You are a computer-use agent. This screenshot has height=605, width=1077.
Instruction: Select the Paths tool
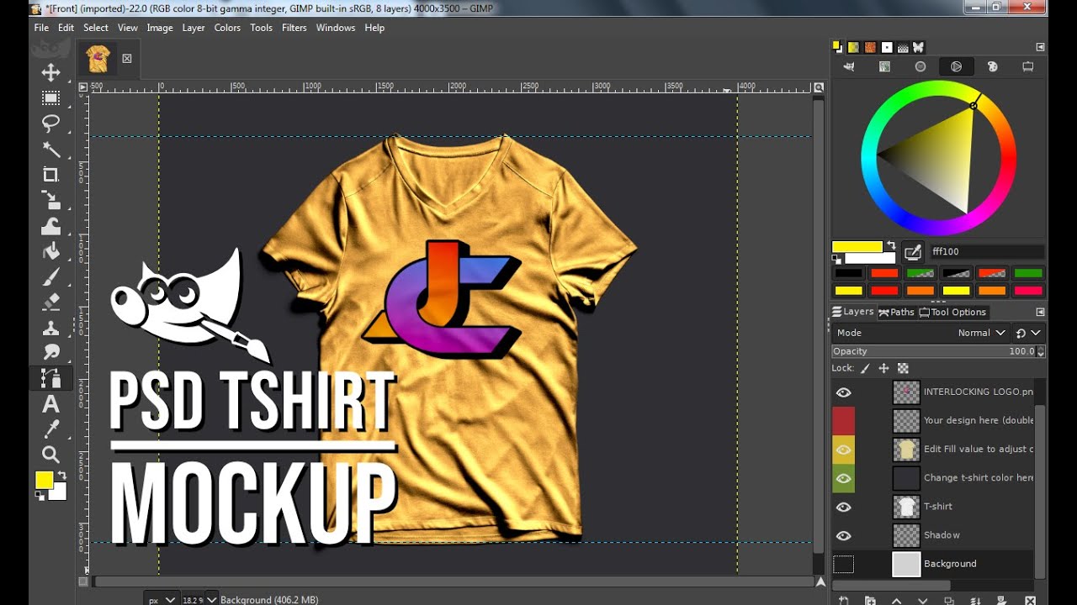[x=51, y=378]
